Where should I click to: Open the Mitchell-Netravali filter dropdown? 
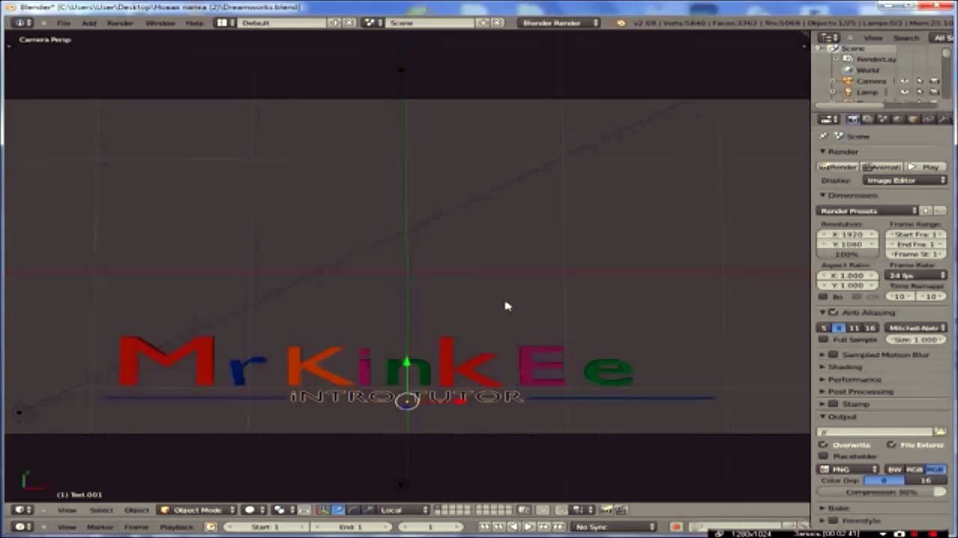point(917,327)
